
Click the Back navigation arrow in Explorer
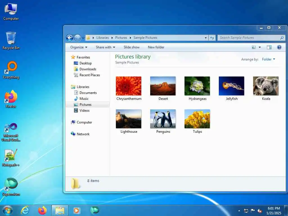coord(69,38)
